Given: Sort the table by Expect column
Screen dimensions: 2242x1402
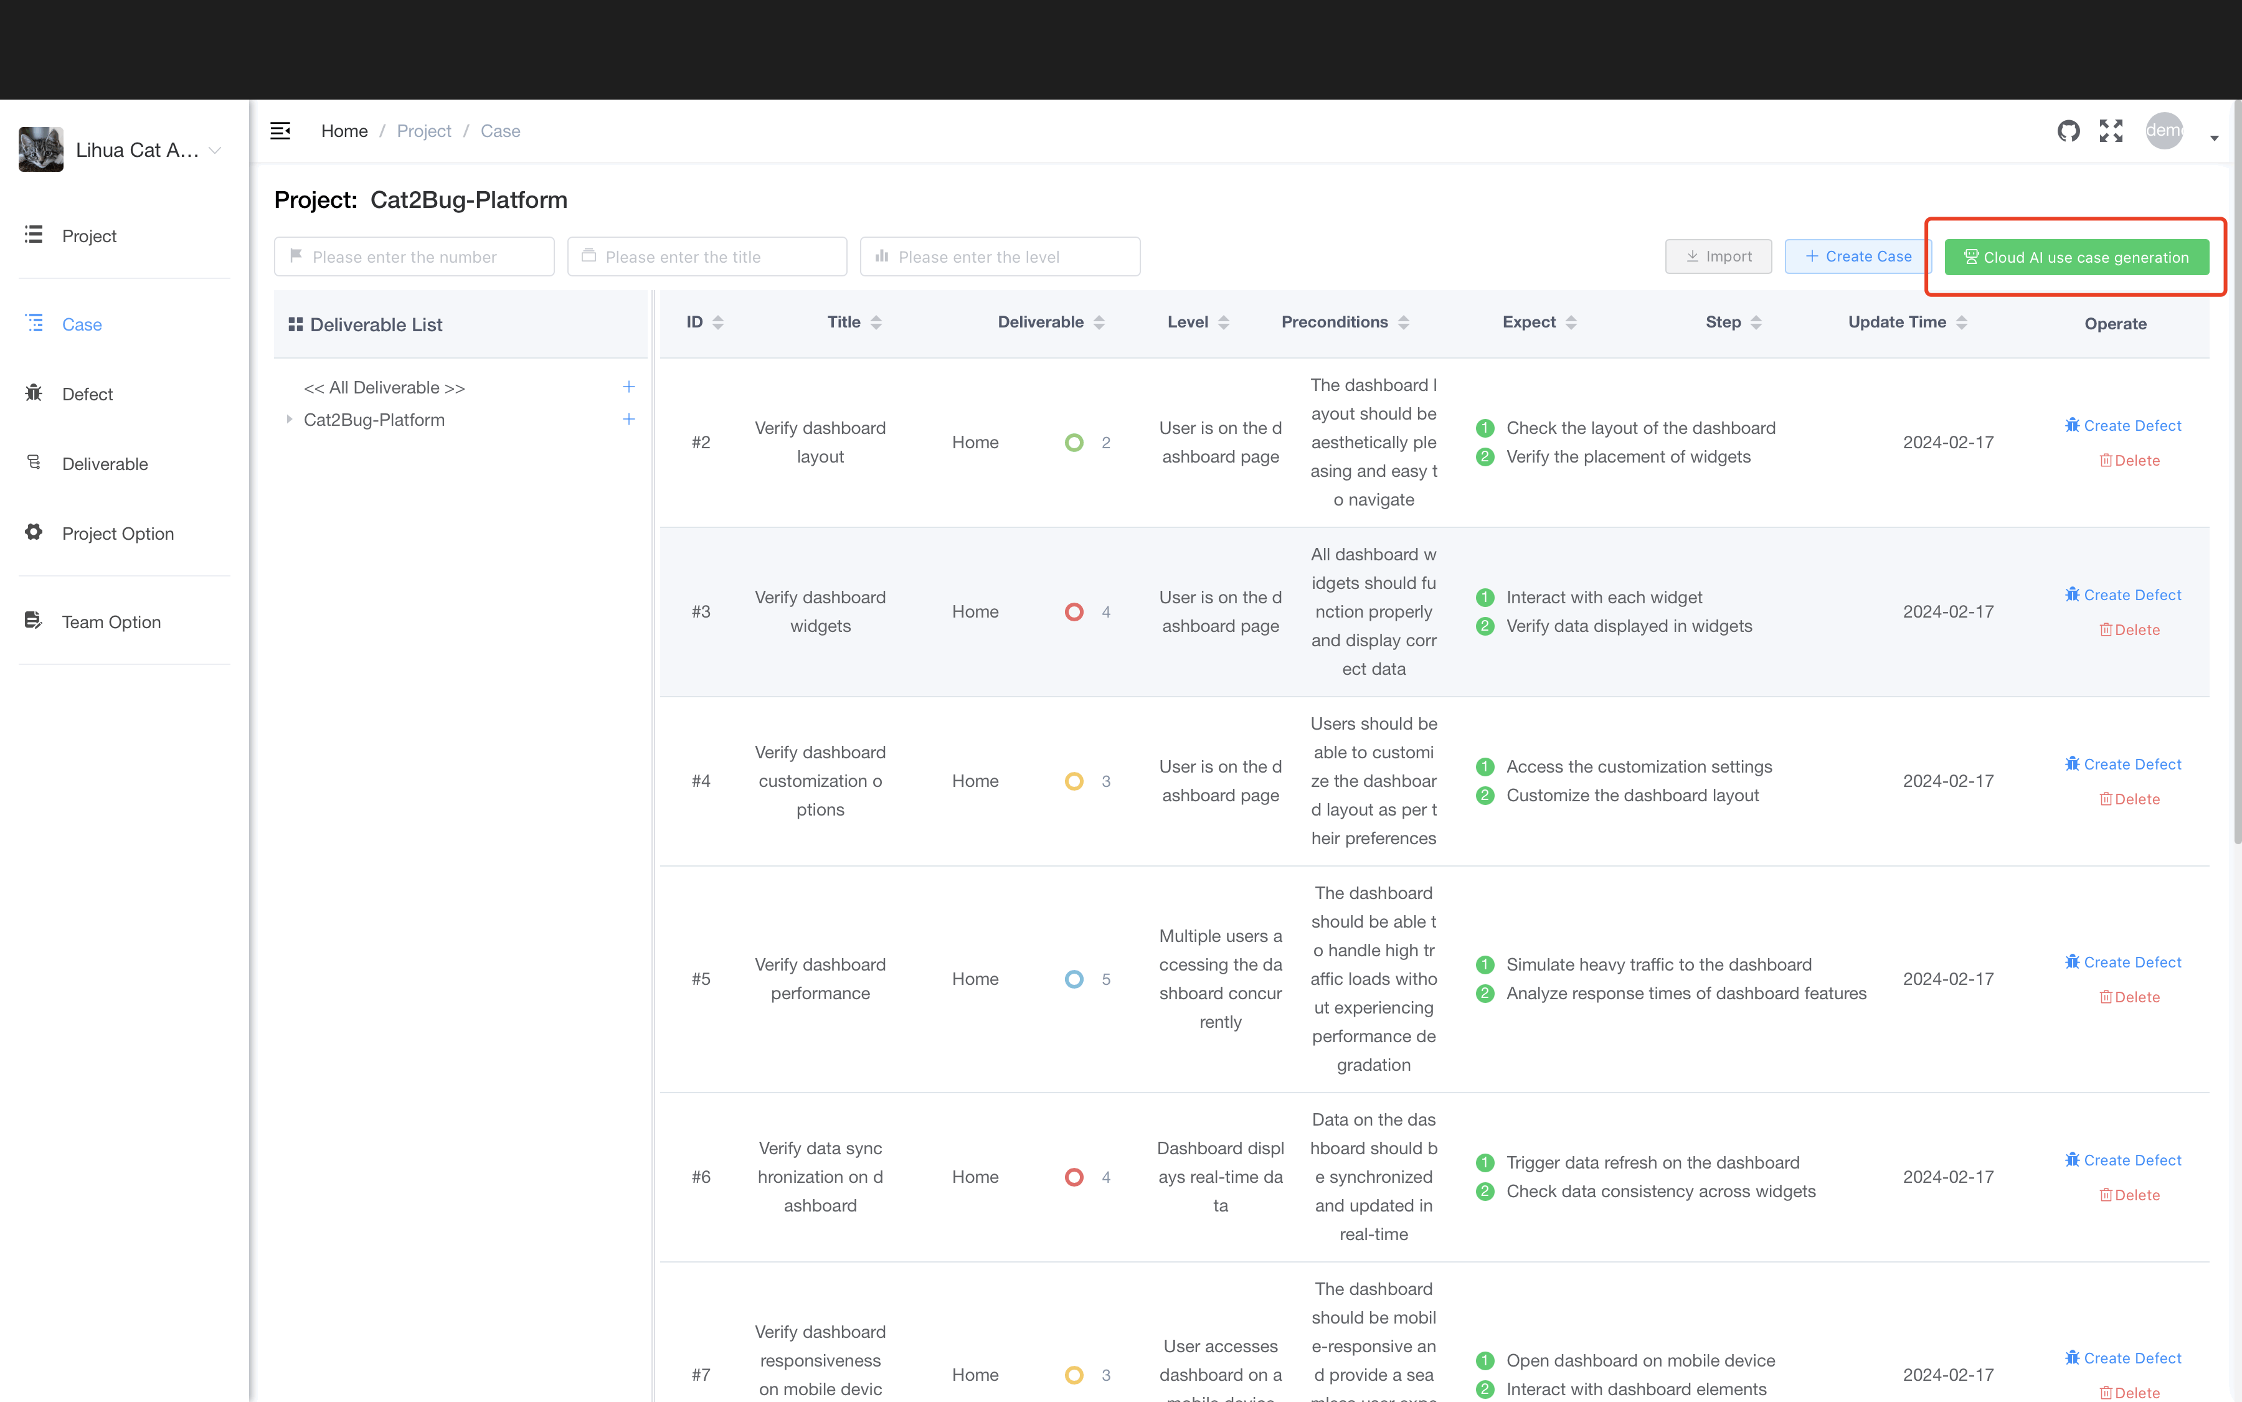Looking at the screenshot, I should tap(1571, 322).
